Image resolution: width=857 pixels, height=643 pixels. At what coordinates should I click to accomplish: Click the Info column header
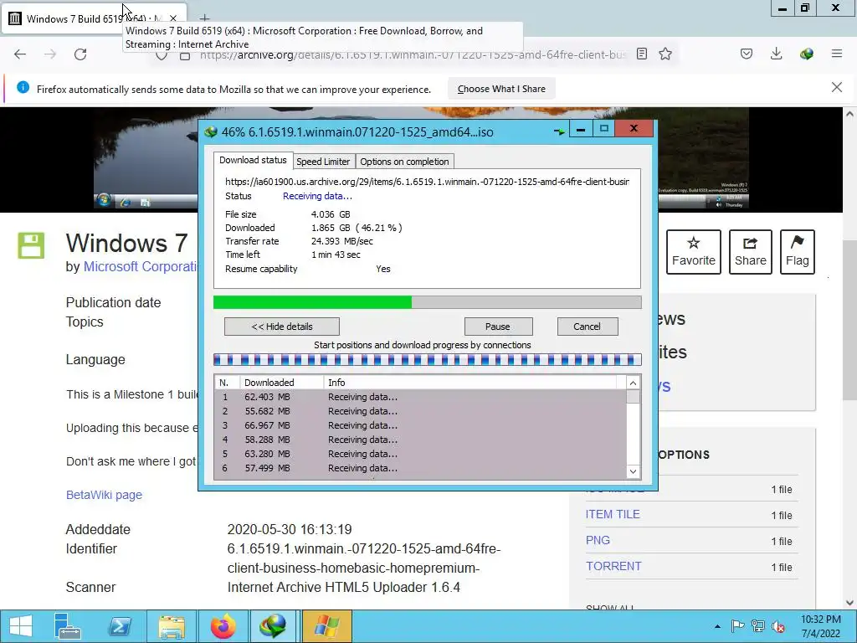470,383
